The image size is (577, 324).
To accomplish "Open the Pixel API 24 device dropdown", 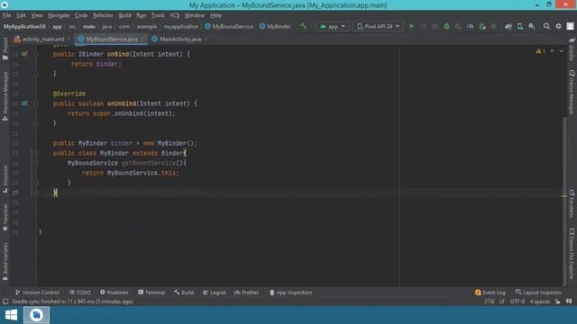I will [378, 26].
